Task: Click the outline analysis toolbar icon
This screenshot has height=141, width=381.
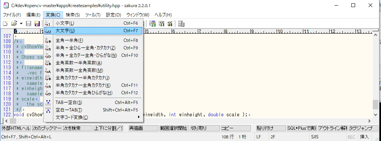Action: (x=181, y=24)
